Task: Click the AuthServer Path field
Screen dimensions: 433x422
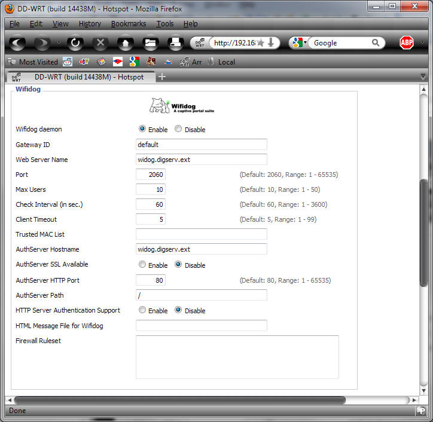Action: 202,295
